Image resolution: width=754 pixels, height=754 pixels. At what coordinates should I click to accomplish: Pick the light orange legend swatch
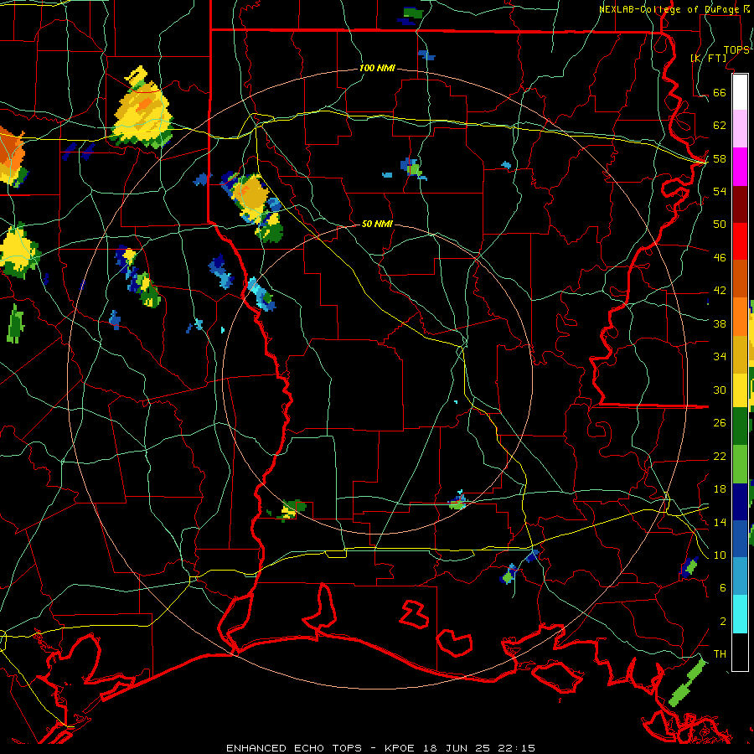click(740, 317)
